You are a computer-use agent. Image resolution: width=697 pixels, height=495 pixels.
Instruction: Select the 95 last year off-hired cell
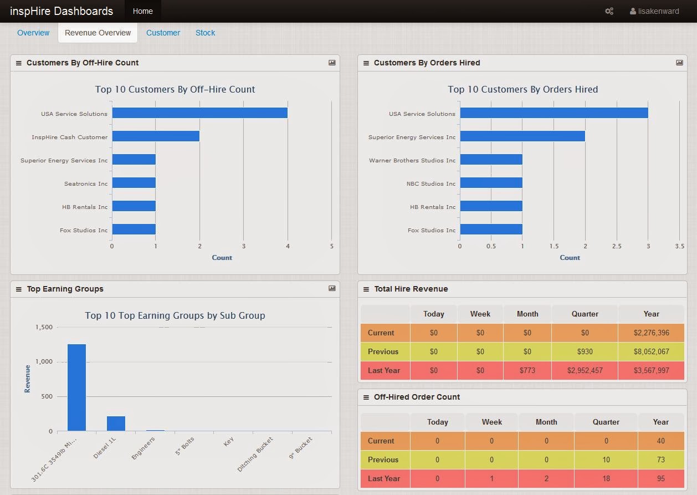point(660,478)
